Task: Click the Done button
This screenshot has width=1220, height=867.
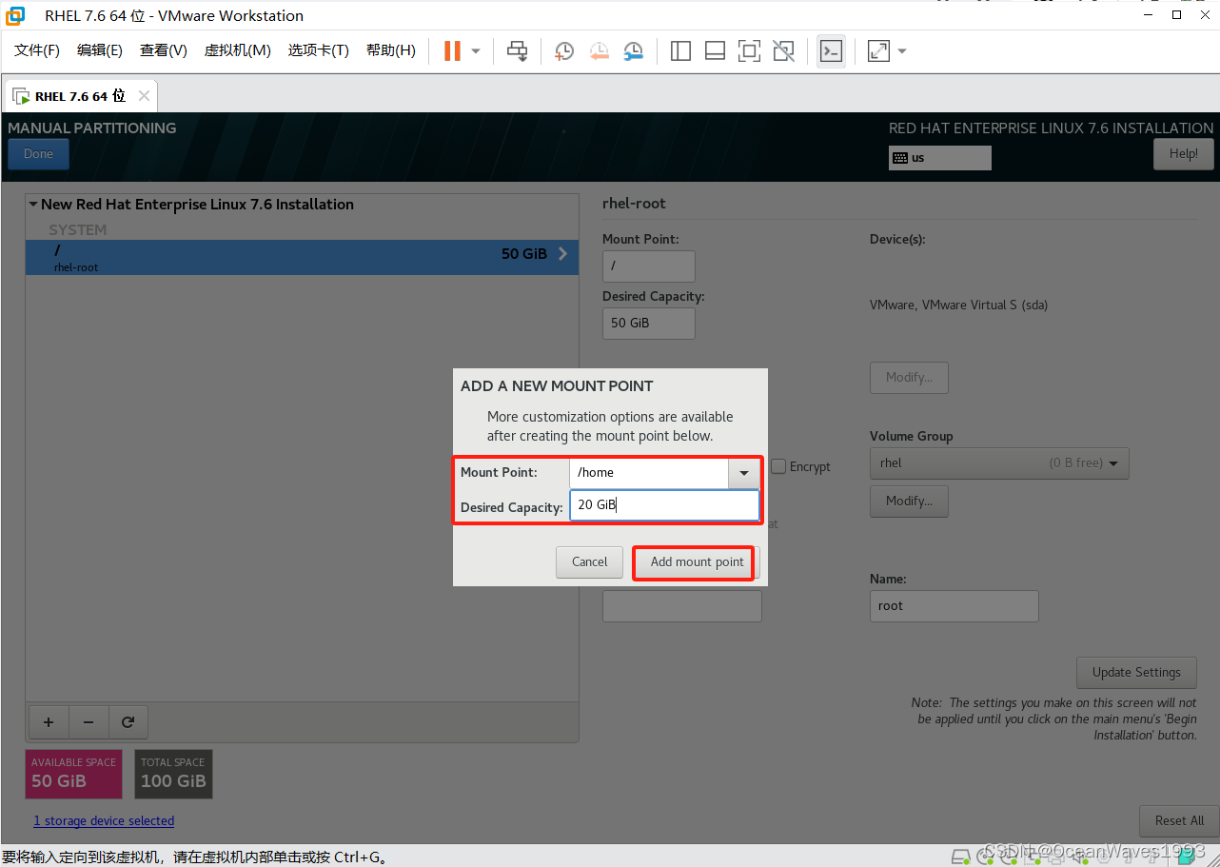Action: pyautogui.click(x=38, y=154)
